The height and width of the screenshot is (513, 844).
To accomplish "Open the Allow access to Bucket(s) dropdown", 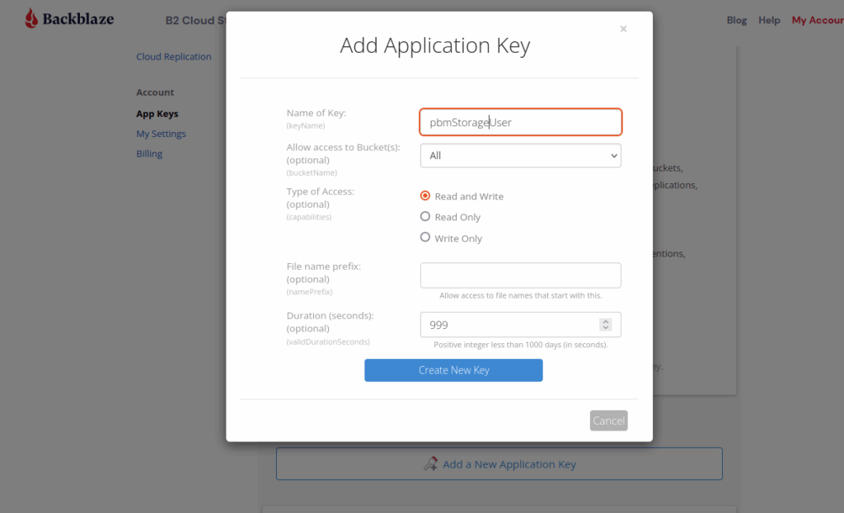I will point(520,155).
